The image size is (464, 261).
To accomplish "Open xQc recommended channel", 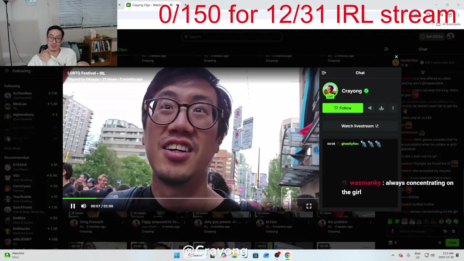I will coord(31,177).
